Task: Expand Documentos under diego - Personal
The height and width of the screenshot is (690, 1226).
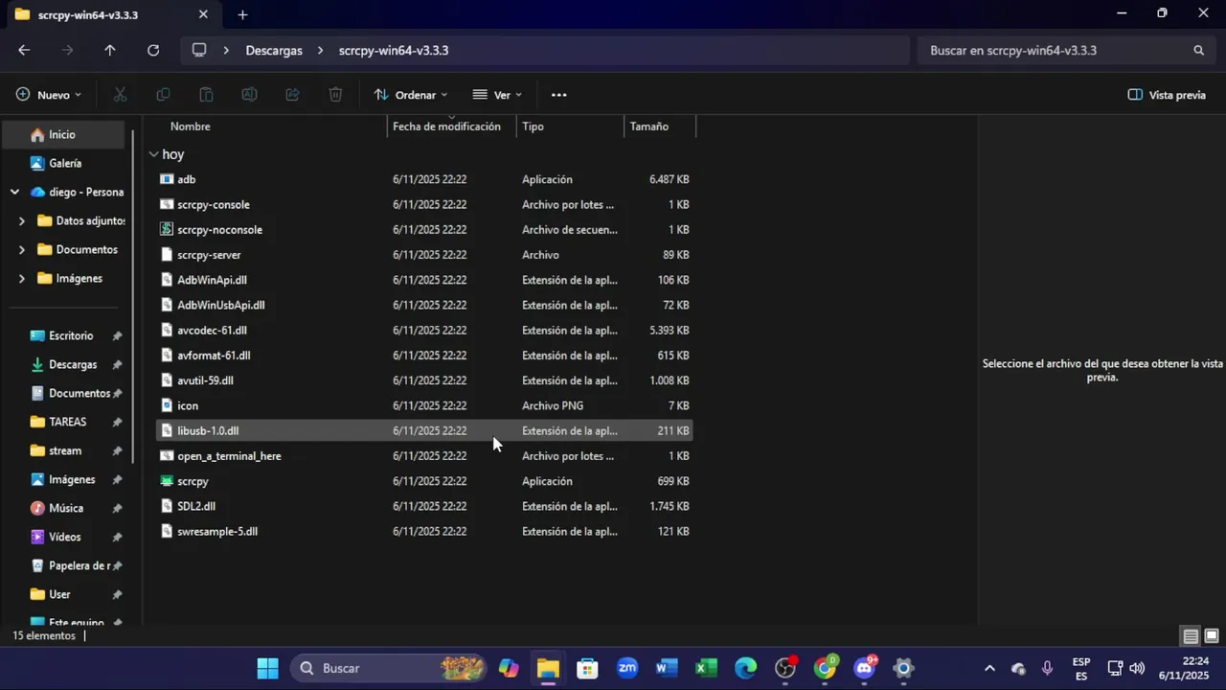Action: click(22, 249)
